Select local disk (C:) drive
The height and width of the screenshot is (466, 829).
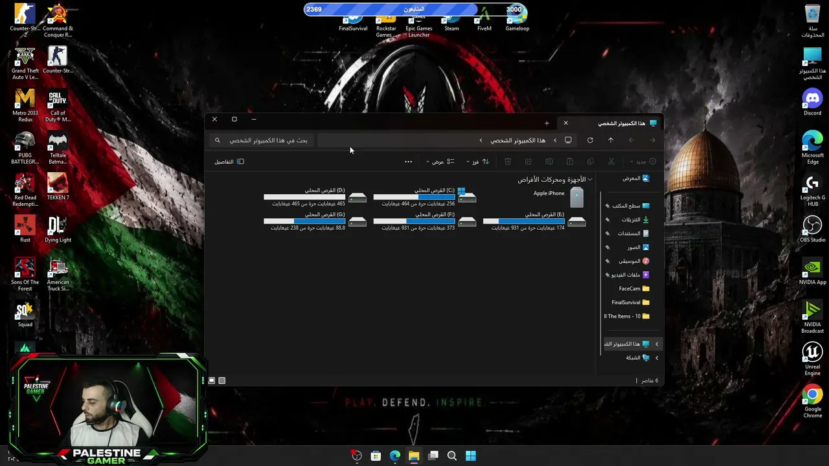[x=426, y=197]
